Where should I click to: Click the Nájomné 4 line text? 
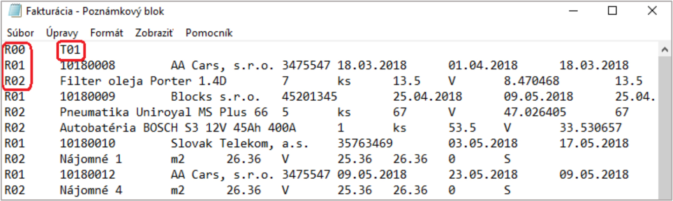point(91,190)
